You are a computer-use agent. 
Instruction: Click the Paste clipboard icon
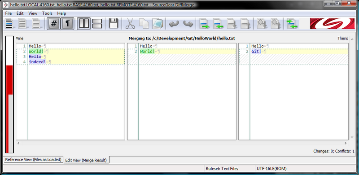click(158, 24)
